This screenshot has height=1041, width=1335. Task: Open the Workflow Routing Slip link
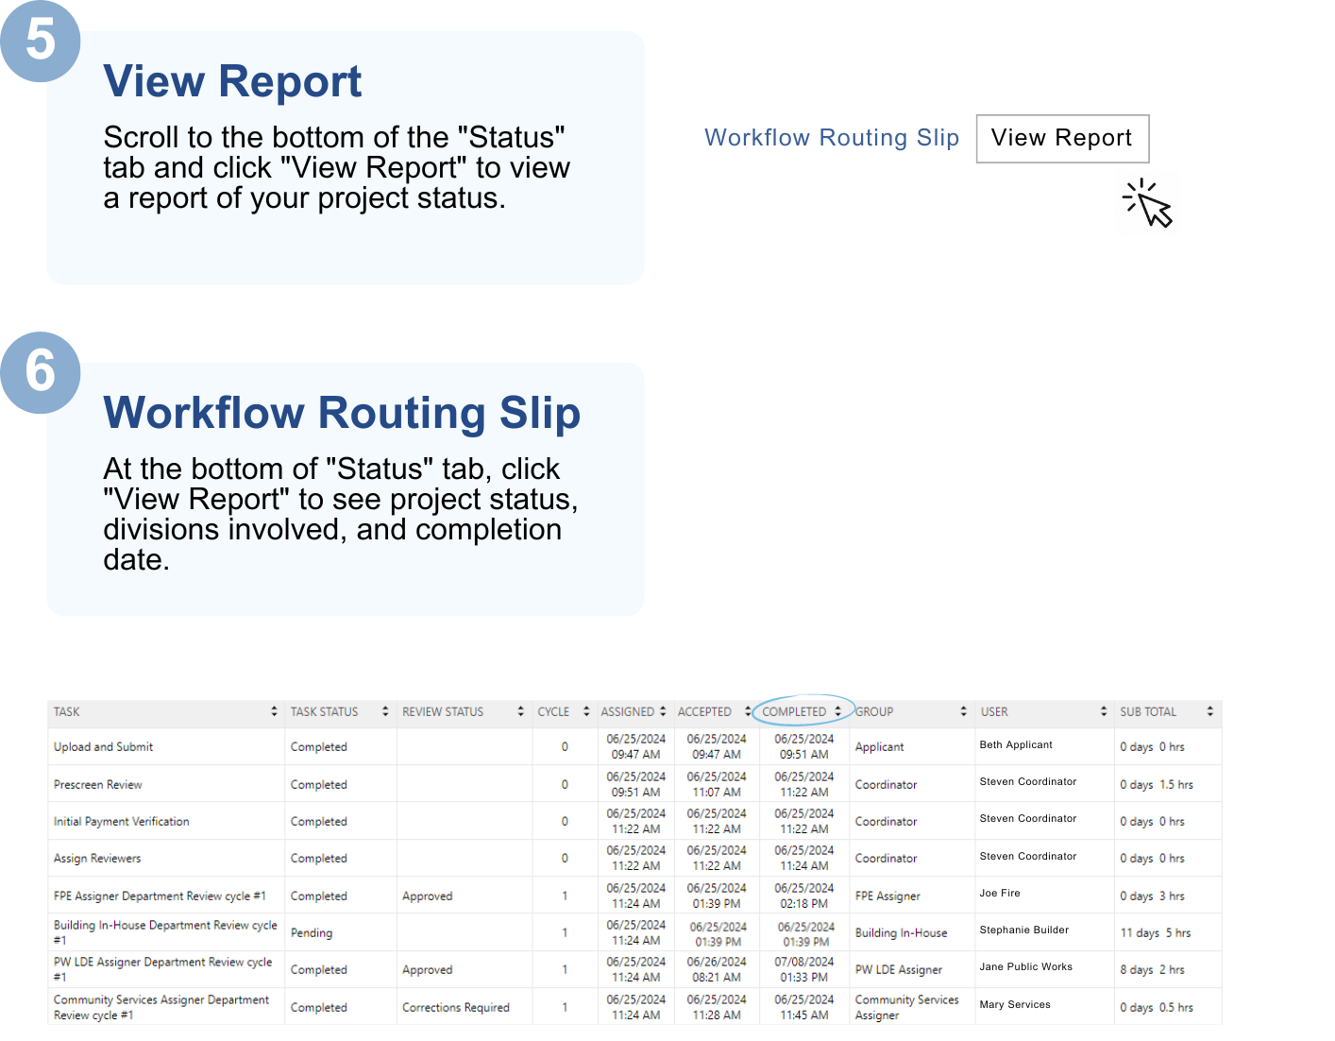tap(832, 138)
